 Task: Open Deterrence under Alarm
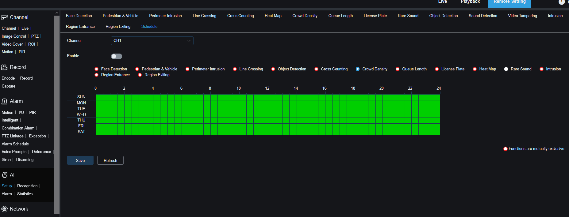click(41, 152)
